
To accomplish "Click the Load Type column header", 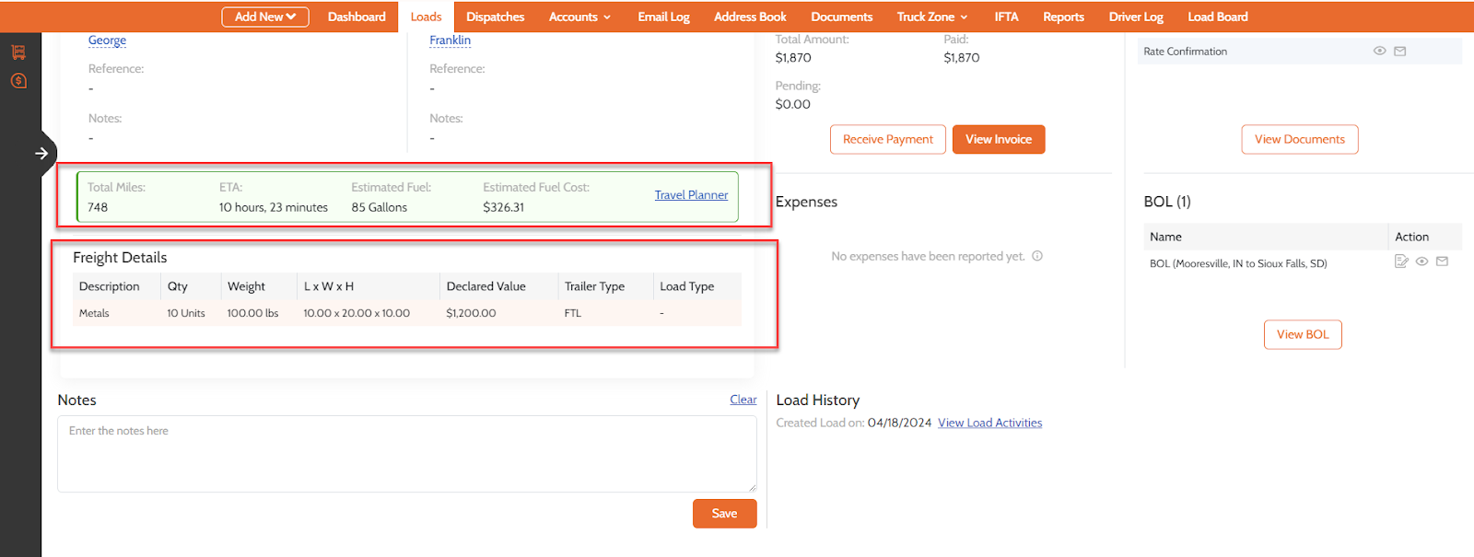I will (686, 286).
